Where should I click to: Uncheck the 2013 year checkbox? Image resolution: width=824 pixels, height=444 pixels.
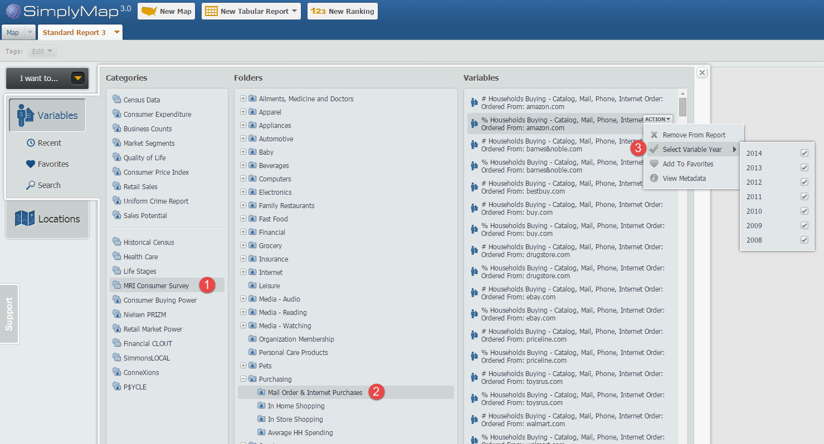[x=804, y=167]
